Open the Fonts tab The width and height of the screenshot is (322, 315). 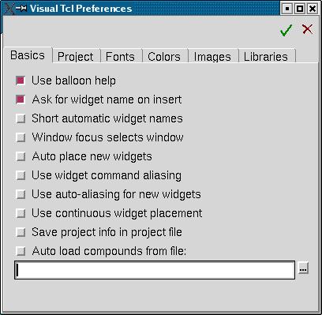tap(121, 56)
